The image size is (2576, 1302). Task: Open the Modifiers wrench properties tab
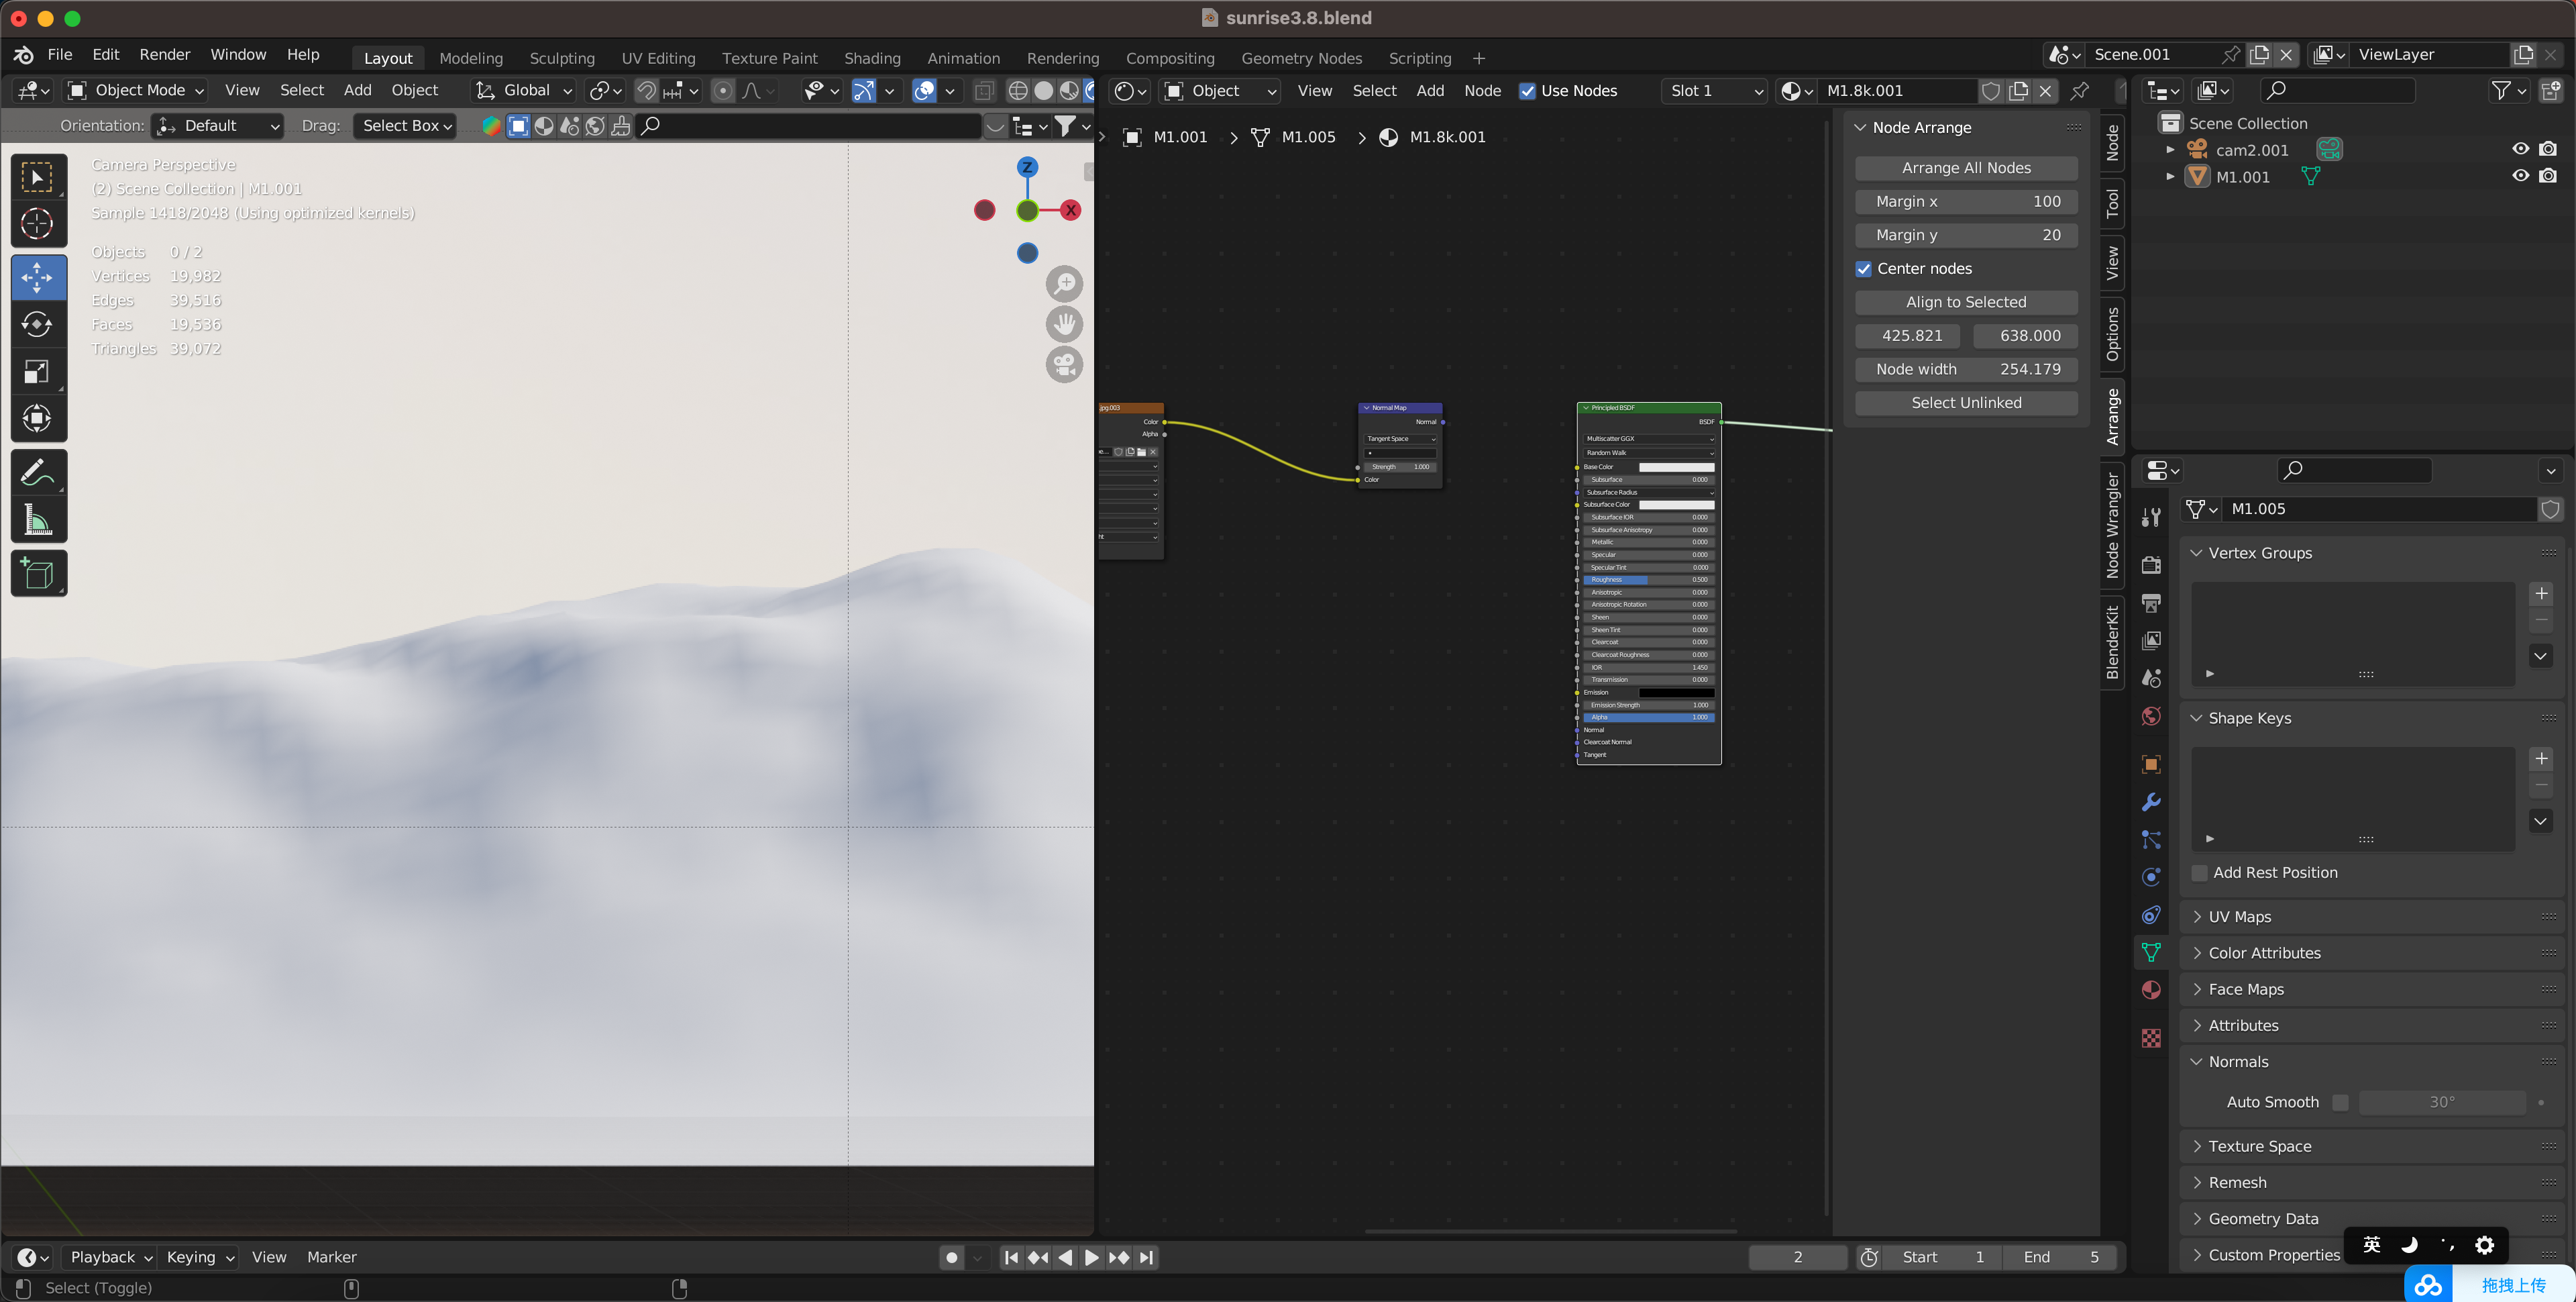(x=2151, y=801)
